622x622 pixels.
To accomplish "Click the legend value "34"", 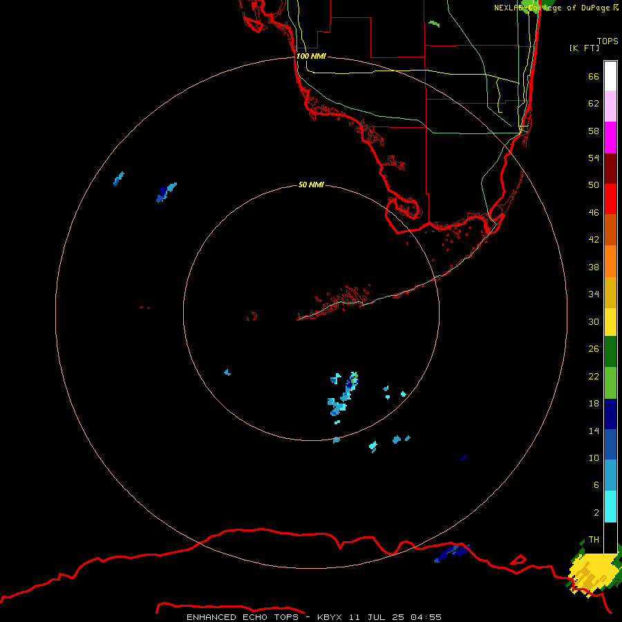I will [594, 294].
